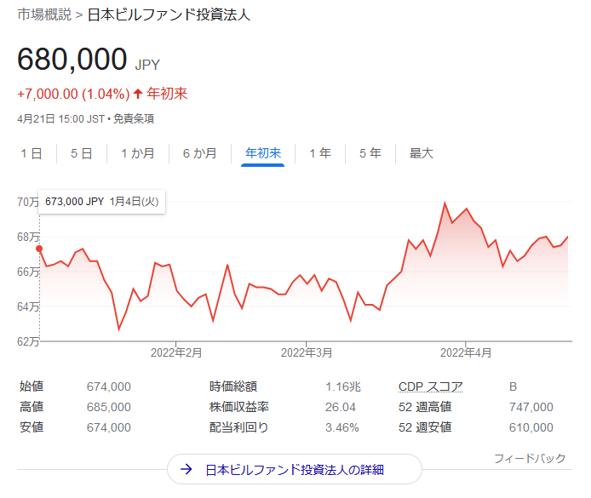Viewport: 591px width, 498px height.
Task: Click the 70万 y-axis label
Action: tap(28, 202)
